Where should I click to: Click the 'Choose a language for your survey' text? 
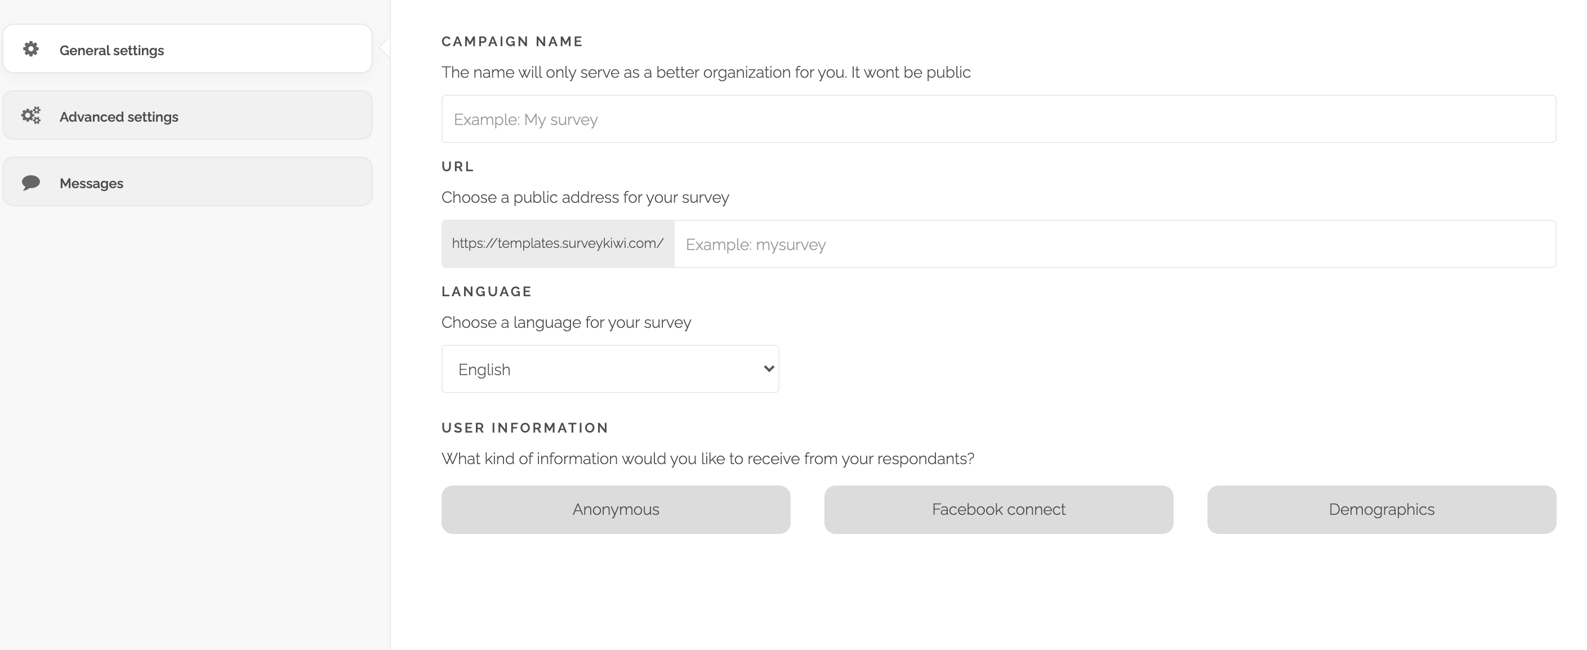(566, 322)
